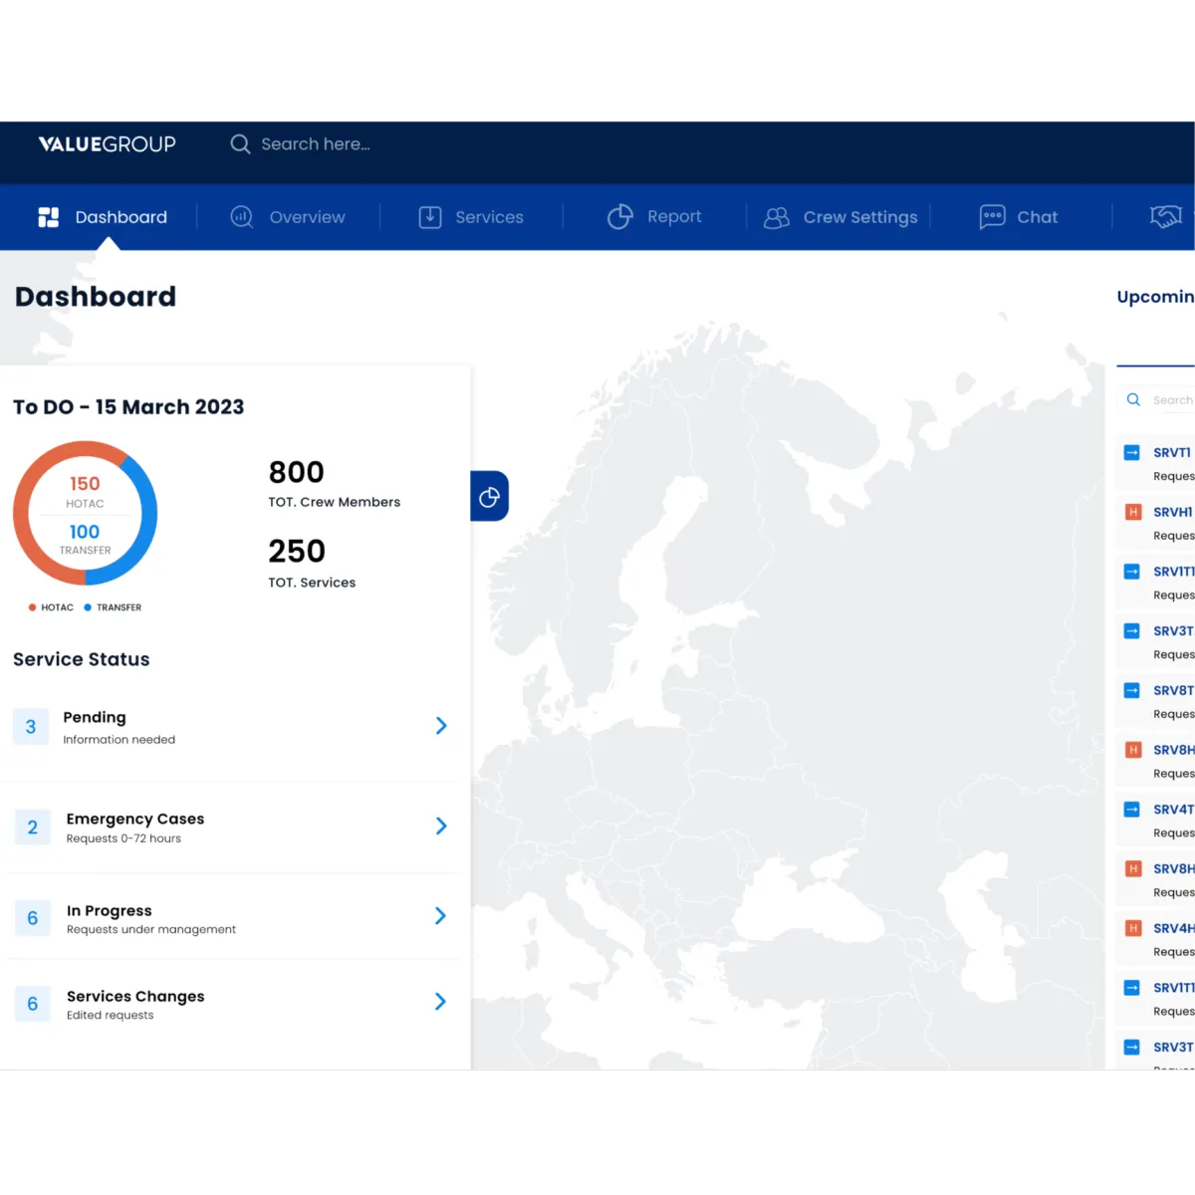Click the handshake icon in the navigation bar
Image resolution: width=1195 pixels, height=1195 pixels.
click(x=1167, y=216)
